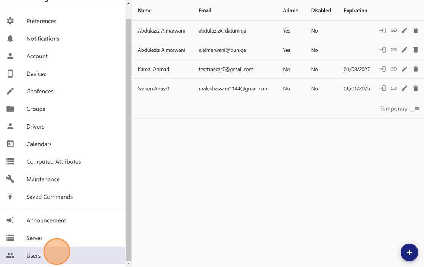Edit Yamen Anas-1 using pencil icon
Viewport: 424px width, 267px height.
[x=404, y=88]
